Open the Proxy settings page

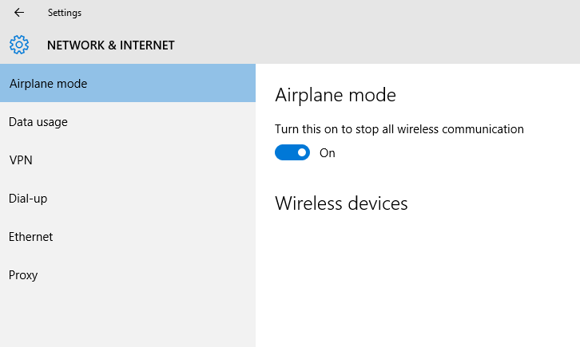23,275
